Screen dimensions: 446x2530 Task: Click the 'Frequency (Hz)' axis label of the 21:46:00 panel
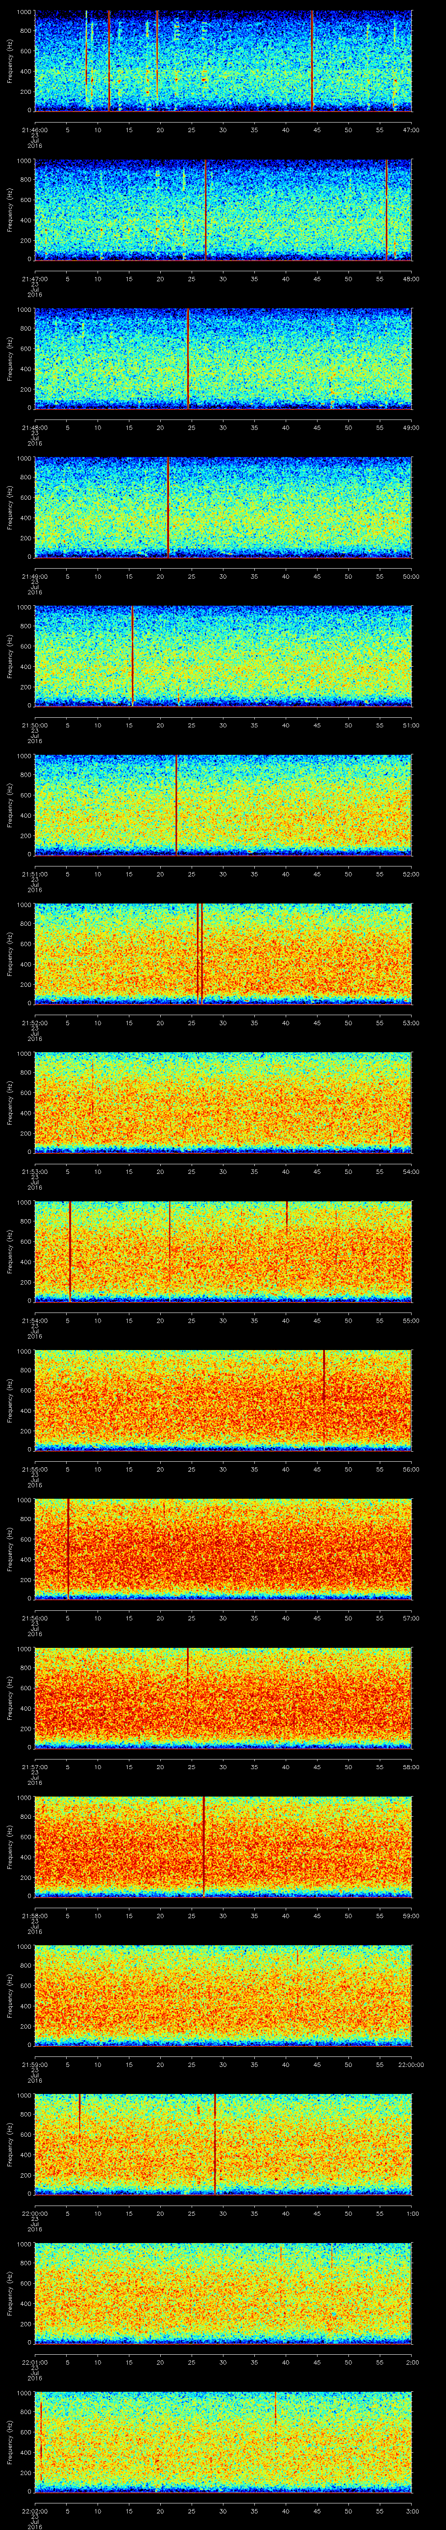tap(10, 61)
